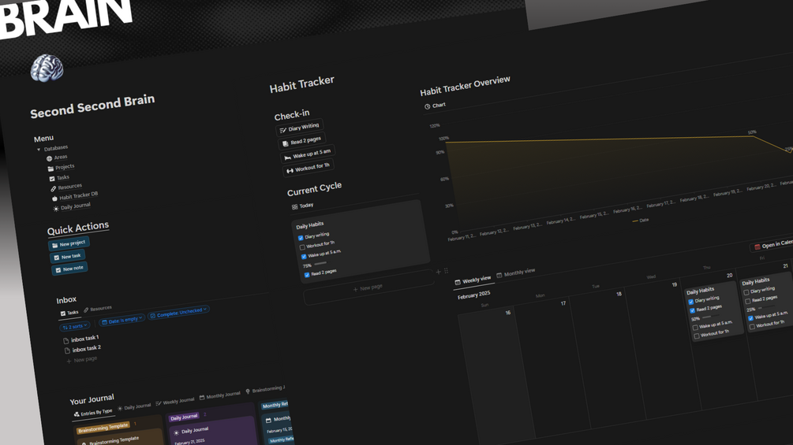Collapse the Brainstorming Template group in Your Journal

103,428
